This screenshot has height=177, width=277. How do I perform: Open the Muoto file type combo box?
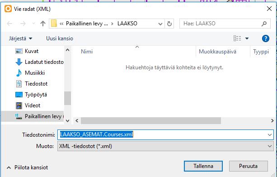pos(165,146)
